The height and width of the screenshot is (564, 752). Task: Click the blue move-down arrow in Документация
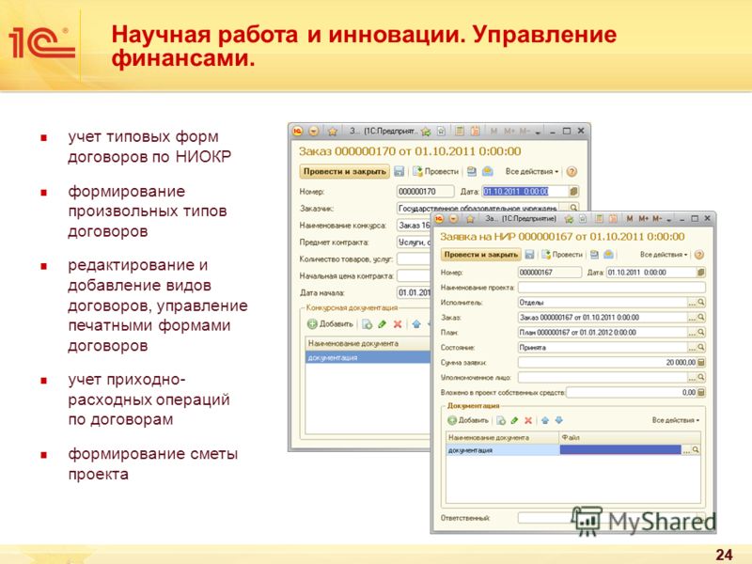[558, 420]
